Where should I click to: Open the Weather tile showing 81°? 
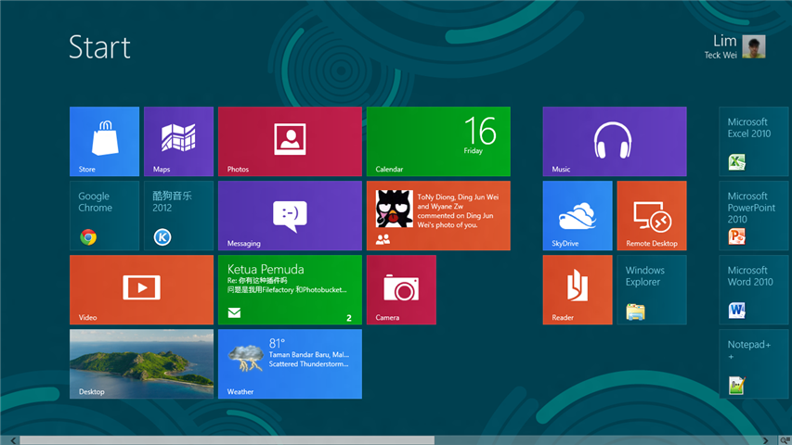(290, 363)
